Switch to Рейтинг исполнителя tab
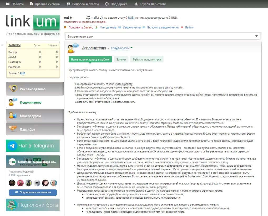Viewport: 268px width, 216px height. [x=147, y=59]
